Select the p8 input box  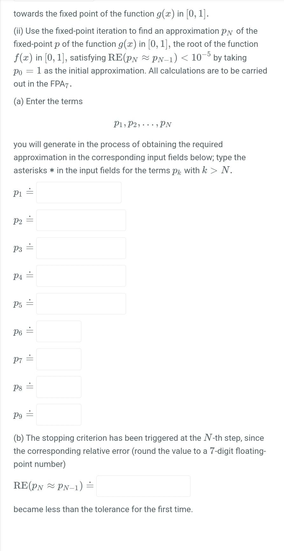[x=59, y=387]
